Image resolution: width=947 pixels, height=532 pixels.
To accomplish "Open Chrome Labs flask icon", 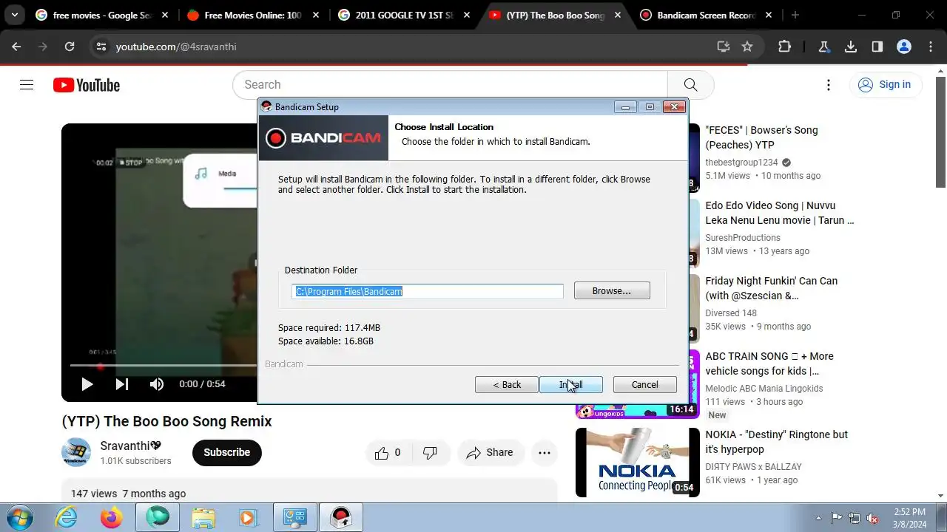I will (824, 47).
